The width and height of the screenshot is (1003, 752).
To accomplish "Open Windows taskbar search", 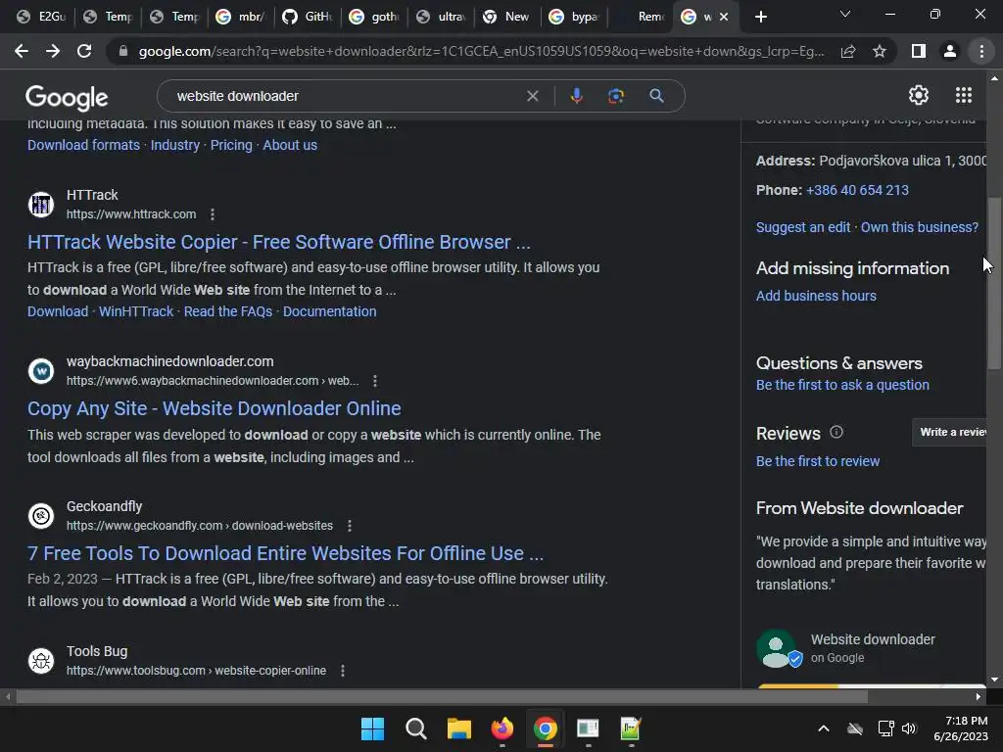I will [415, 728].
